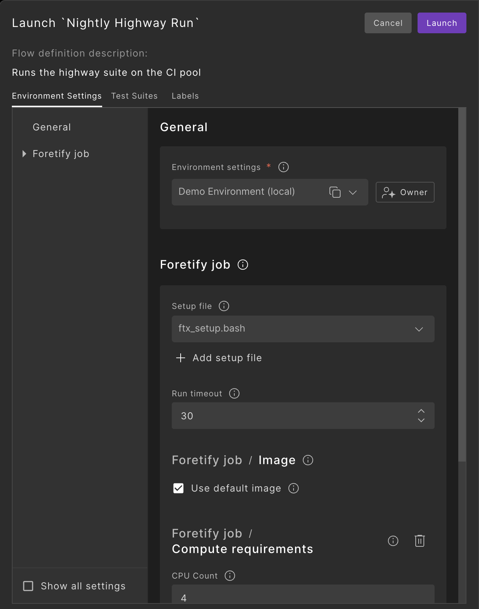Show info for Run timeout
479x609 pixels.
pyautogui.click(x=234, y=393)
